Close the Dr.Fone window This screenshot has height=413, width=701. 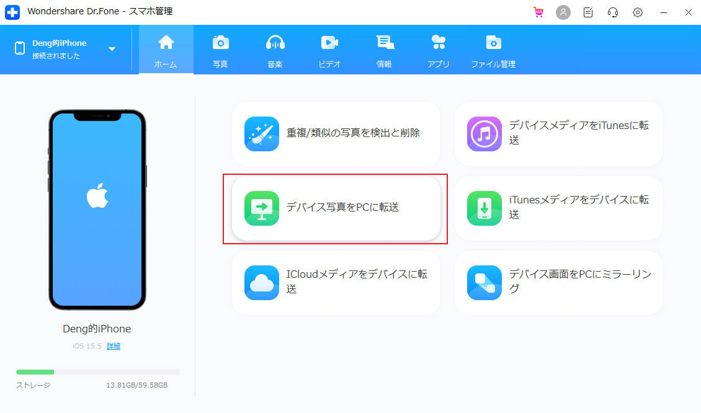pos(689,12)
